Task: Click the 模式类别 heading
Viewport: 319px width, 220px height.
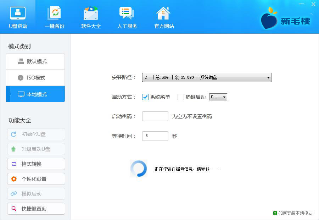Action: pos(19,46)
